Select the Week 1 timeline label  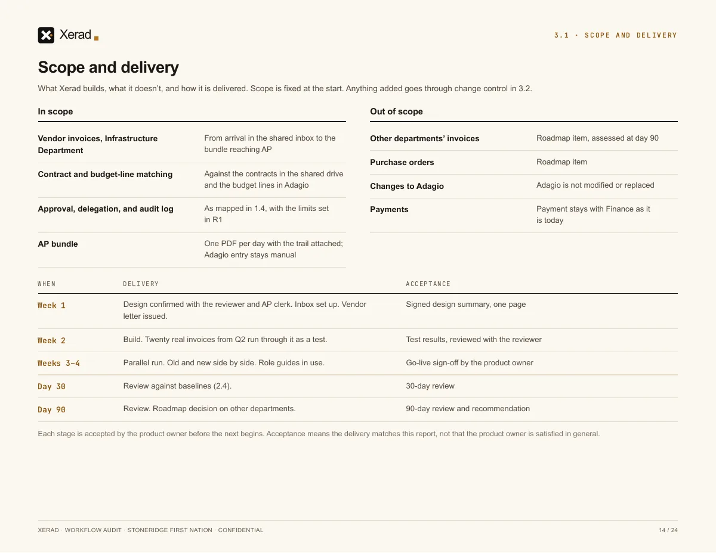51,305
